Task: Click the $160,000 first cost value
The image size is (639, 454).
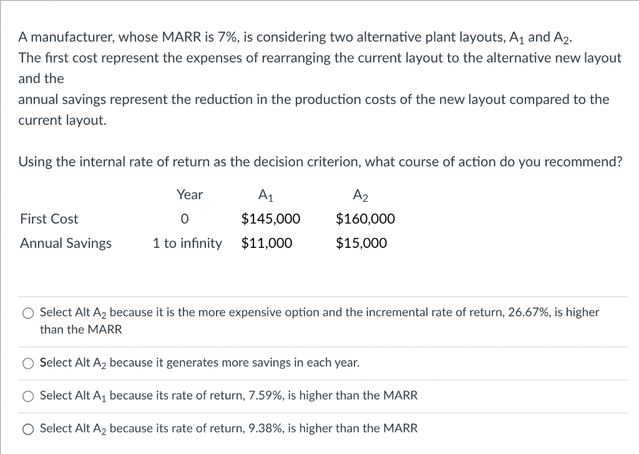Action: [365, 219]
